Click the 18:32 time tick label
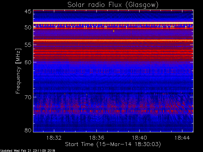203x152 pixels. pyautogui.click(x=54, y=138)
